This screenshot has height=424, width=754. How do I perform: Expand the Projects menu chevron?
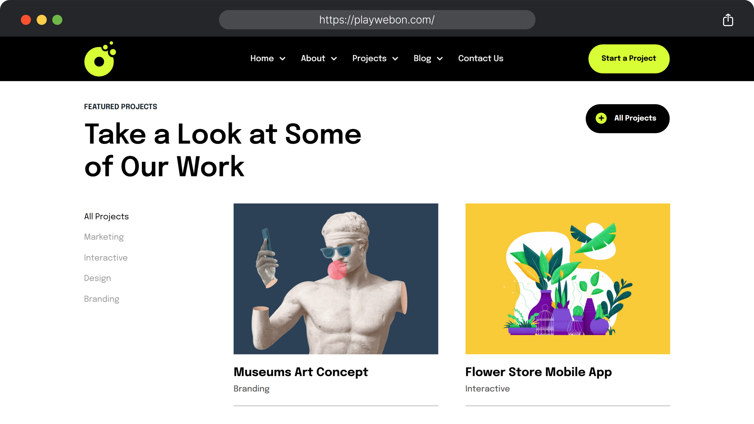(x=395, y=59)
